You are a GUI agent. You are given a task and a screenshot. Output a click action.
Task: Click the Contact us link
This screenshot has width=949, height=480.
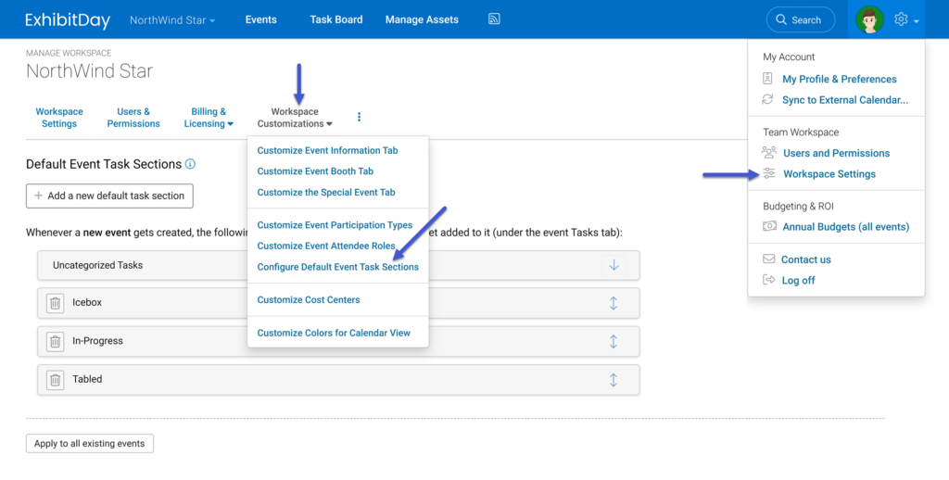805,259
